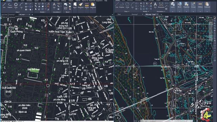Viewport: 217px width, 122px height.
Task: Open Clipboard panel in left window ribbon
Action: (x=93, y=5)
